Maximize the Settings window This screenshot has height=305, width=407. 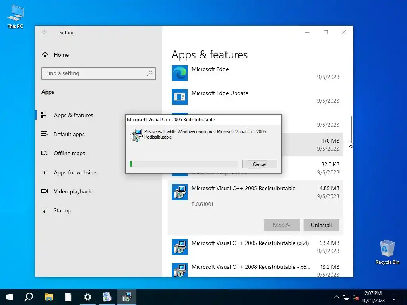click(326, 32)
